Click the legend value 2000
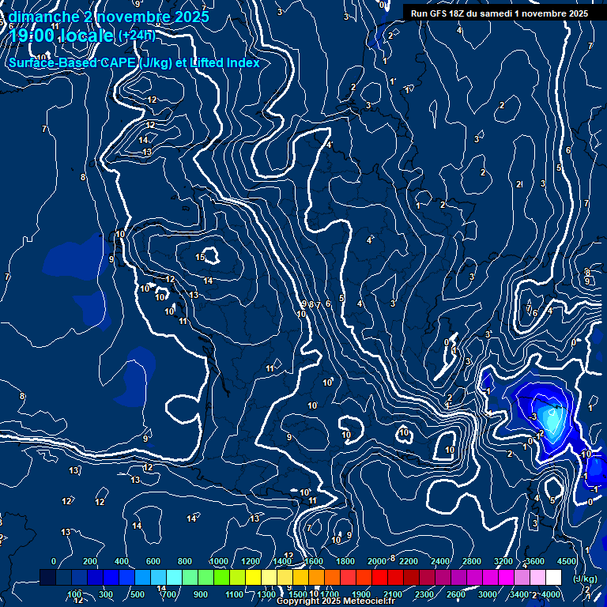This screenshot has width=607, height=607. click(x=377, y=561)
